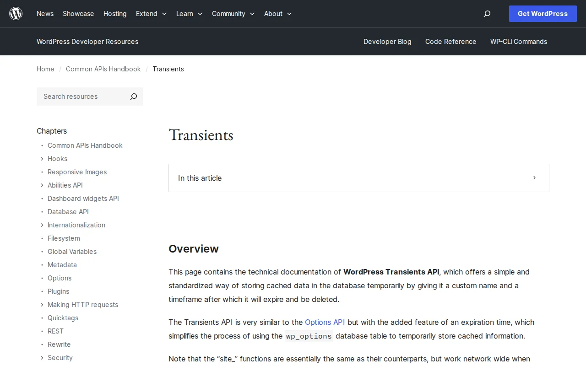The image size is (586, 366).
Task: Open the Options API link in the article
Action: (325, 322)
